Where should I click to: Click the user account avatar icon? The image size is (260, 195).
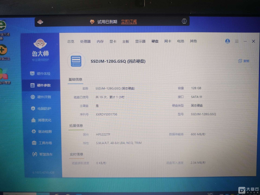pos(227,41)
